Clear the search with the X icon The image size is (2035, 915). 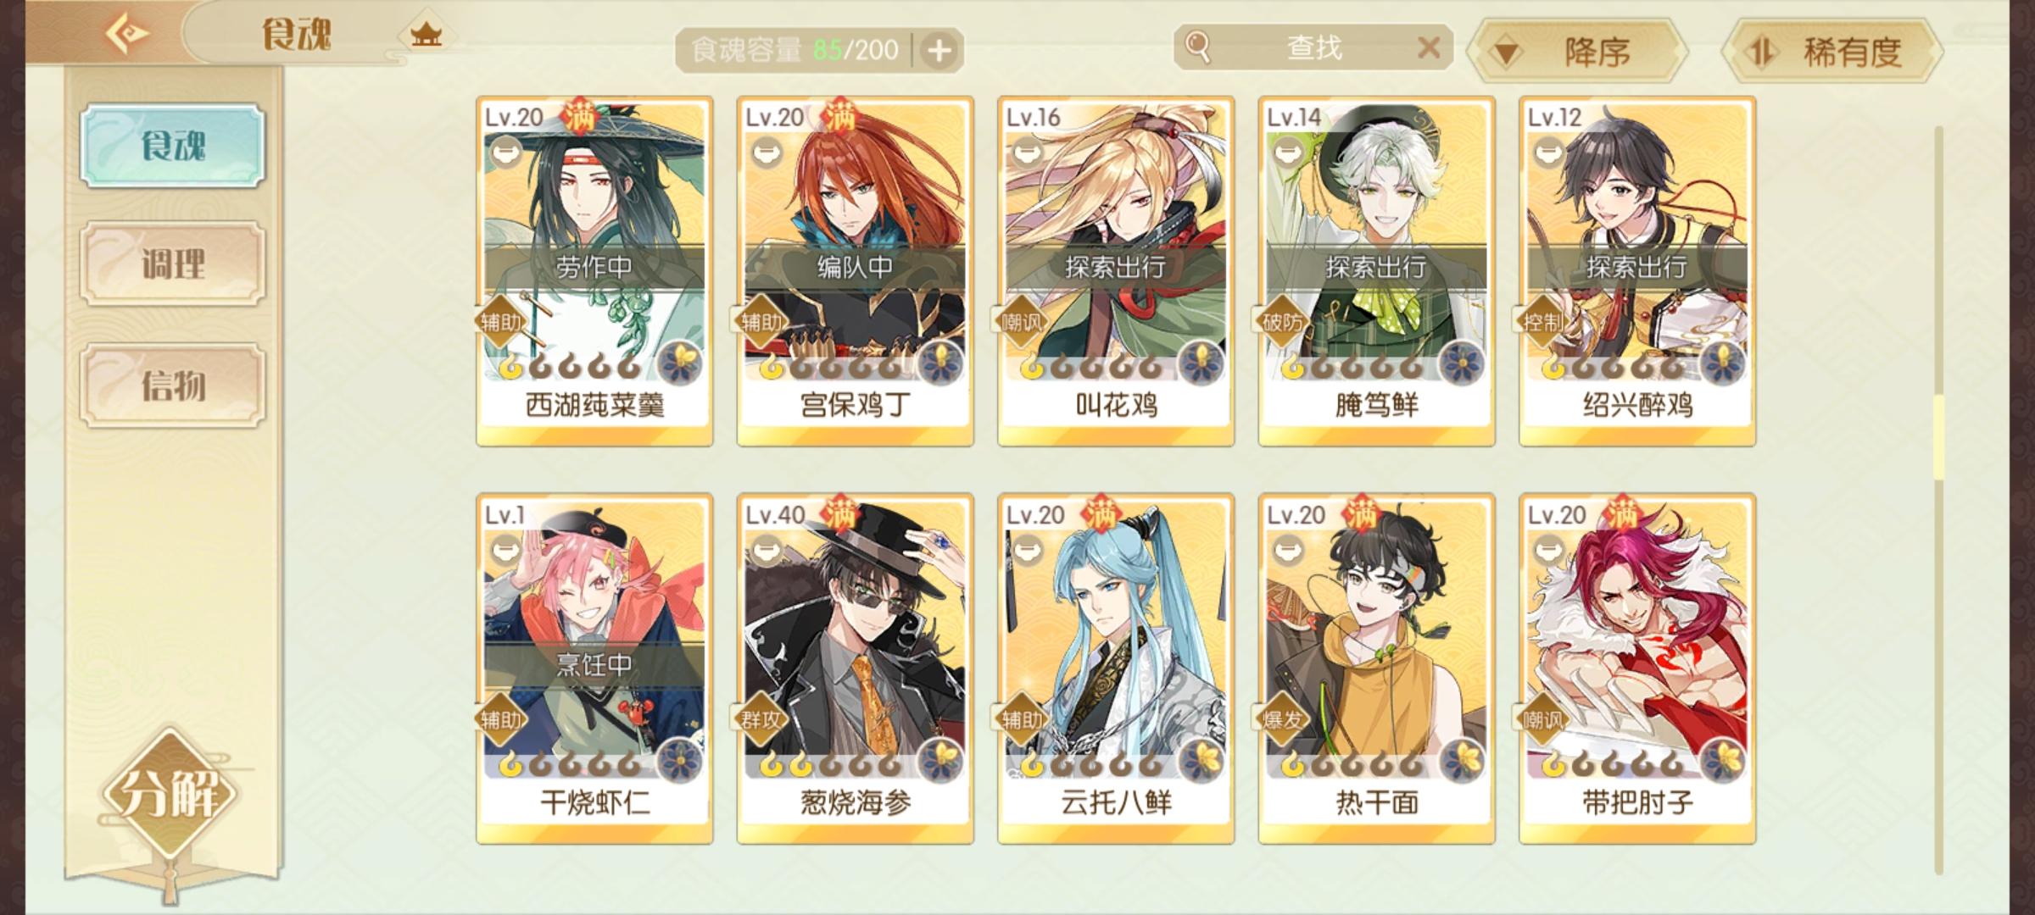tap(1429, 47)
